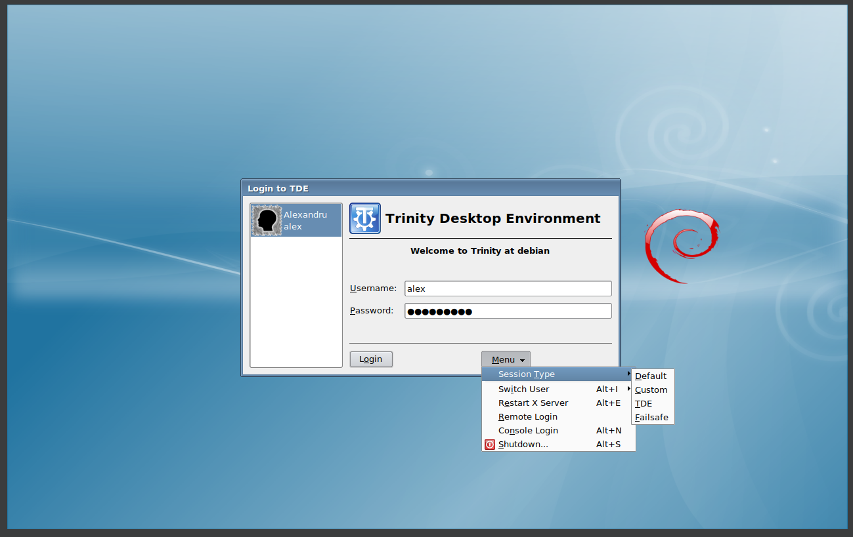Click the Shutdown... menu entry

523,444
